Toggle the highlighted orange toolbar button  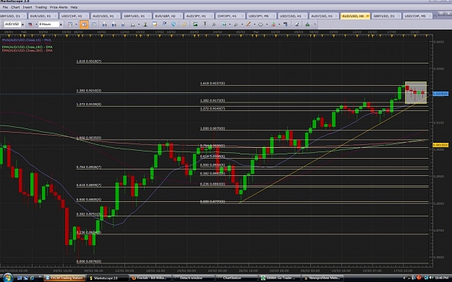pos(84,25)
